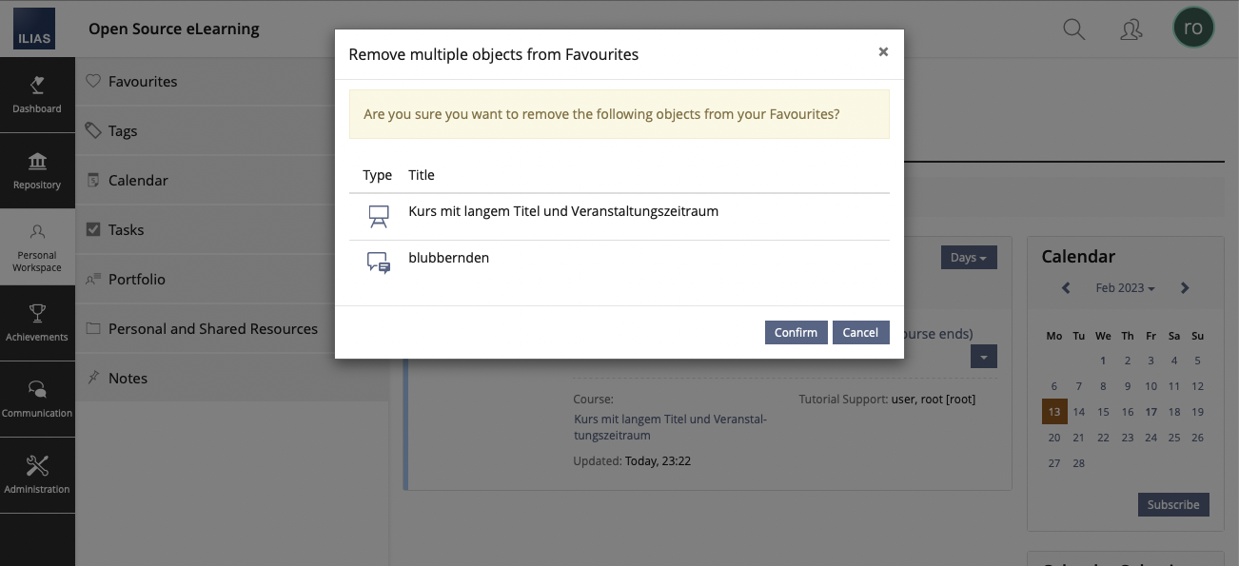The width and height of the screenshot is (1239, 566).
Task: Open the Feb 2023 month dropdown
Action: (x=1125, y=288)
